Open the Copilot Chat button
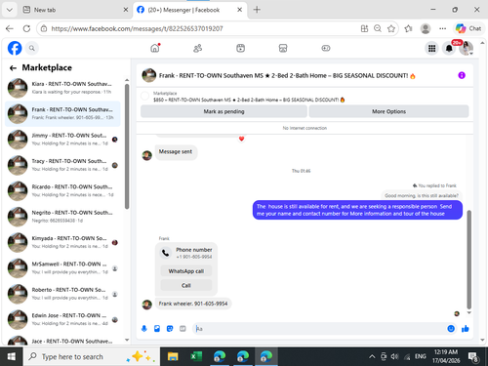The image size is (488, 366). [468, 28]
